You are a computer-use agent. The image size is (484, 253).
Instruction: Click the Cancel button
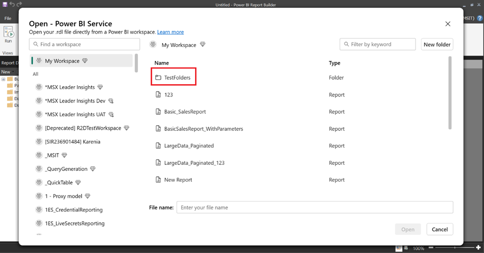tap(440, 229)
